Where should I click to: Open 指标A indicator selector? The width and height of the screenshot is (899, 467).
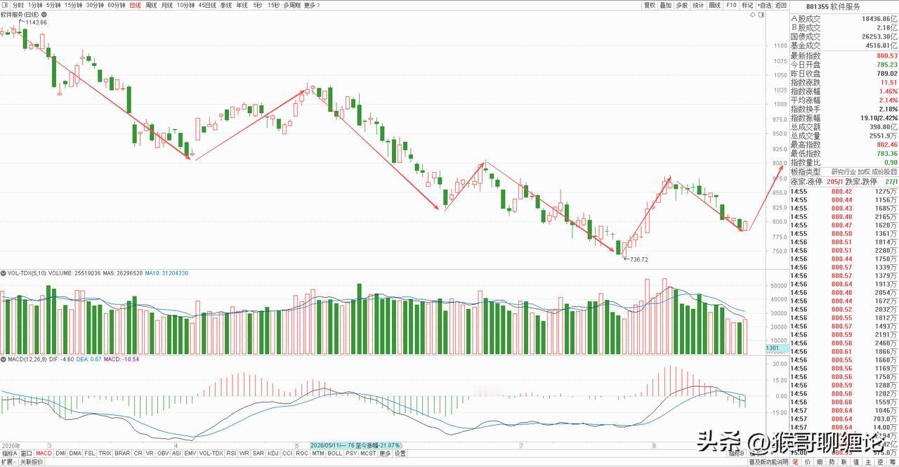(8, 454)
